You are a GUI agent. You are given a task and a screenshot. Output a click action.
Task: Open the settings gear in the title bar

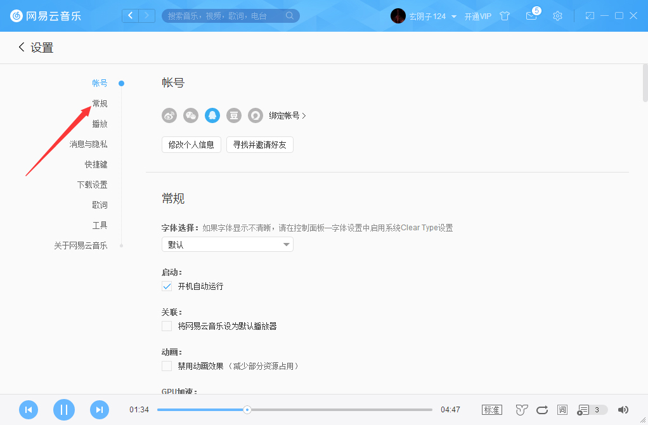click(557, 15)
